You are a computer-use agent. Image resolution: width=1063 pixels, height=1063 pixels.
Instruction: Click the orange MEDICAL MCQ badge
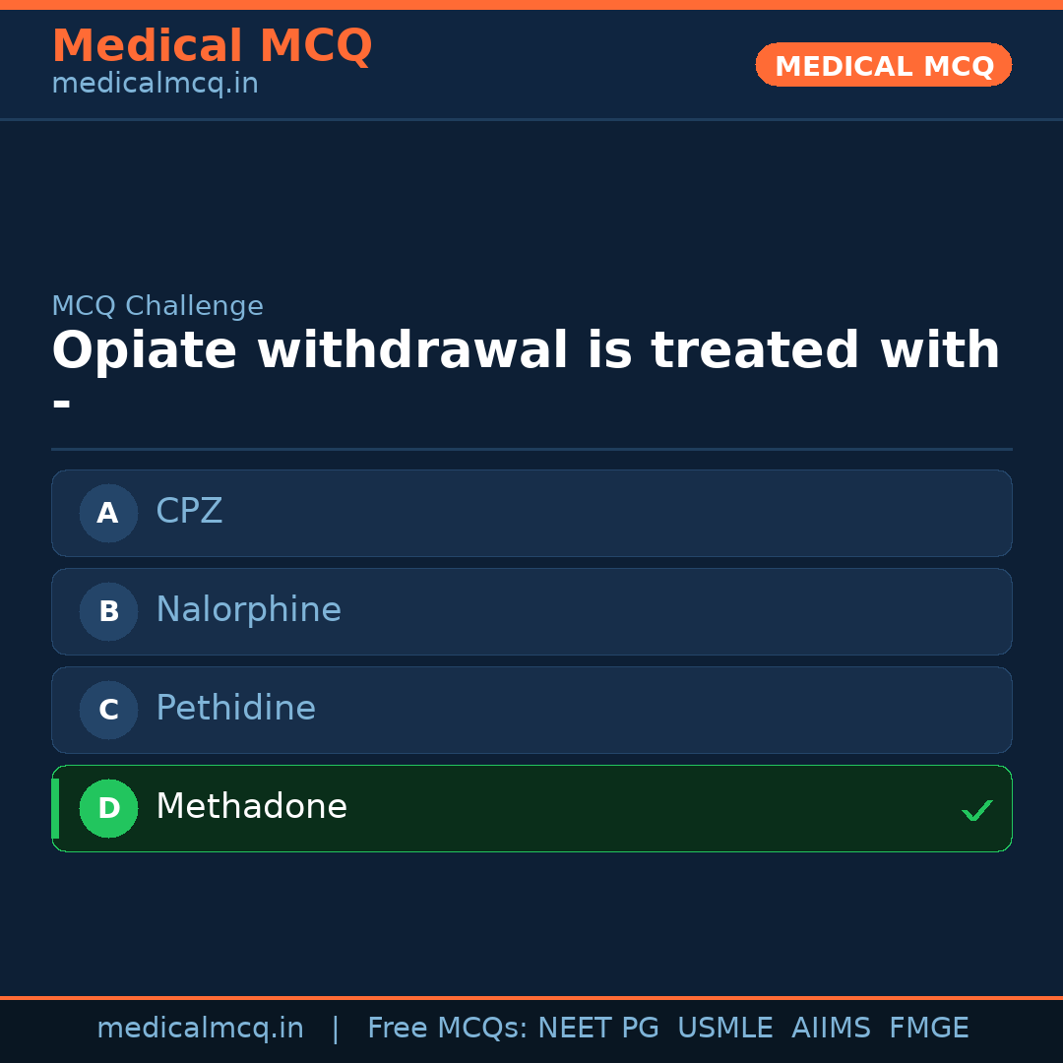click(x=883, y=65)
